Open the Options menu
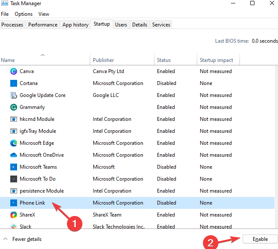The image size is (278, 249). [x=24, y=14]
